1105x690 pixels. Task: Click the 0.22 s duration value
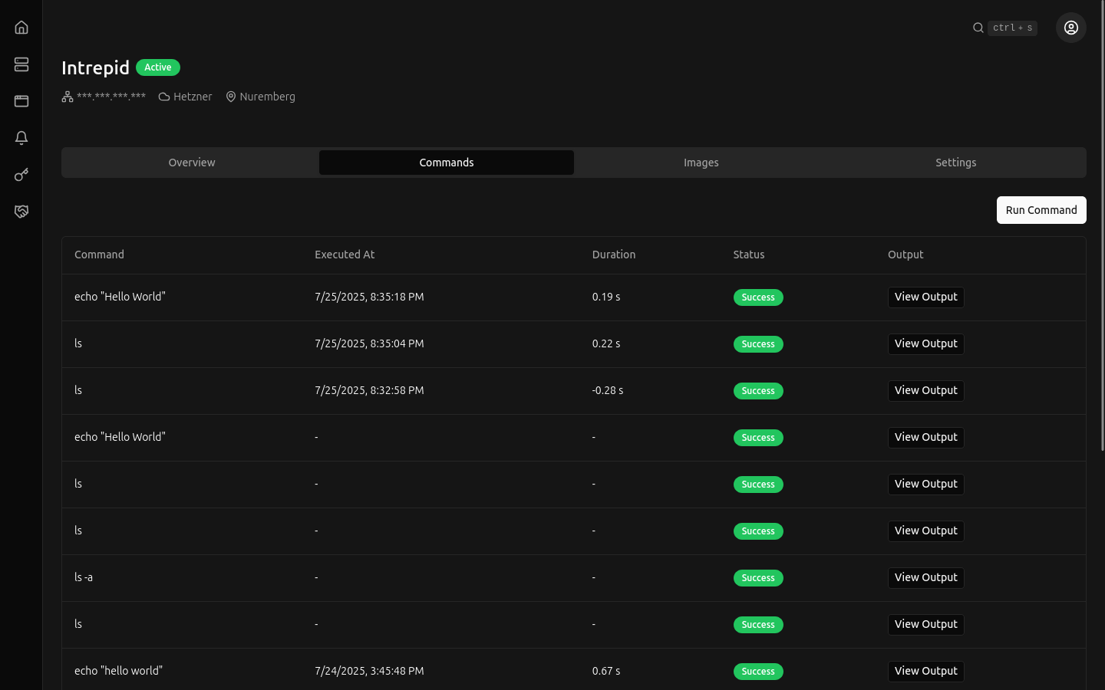click(606, 343)
